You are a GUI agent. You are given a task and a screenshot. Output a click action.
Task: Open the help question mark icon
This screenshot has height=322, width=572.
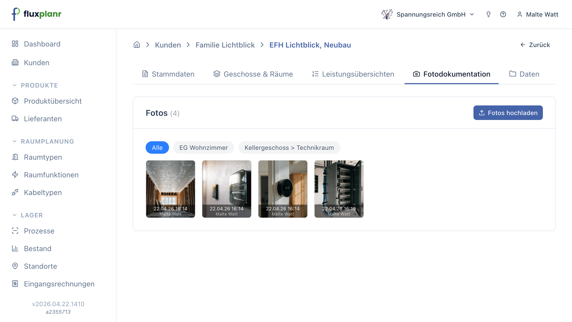click(503, 14)
